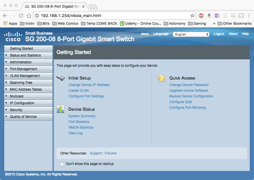Open Gaming bookmarks folder

tap(197, 24)
